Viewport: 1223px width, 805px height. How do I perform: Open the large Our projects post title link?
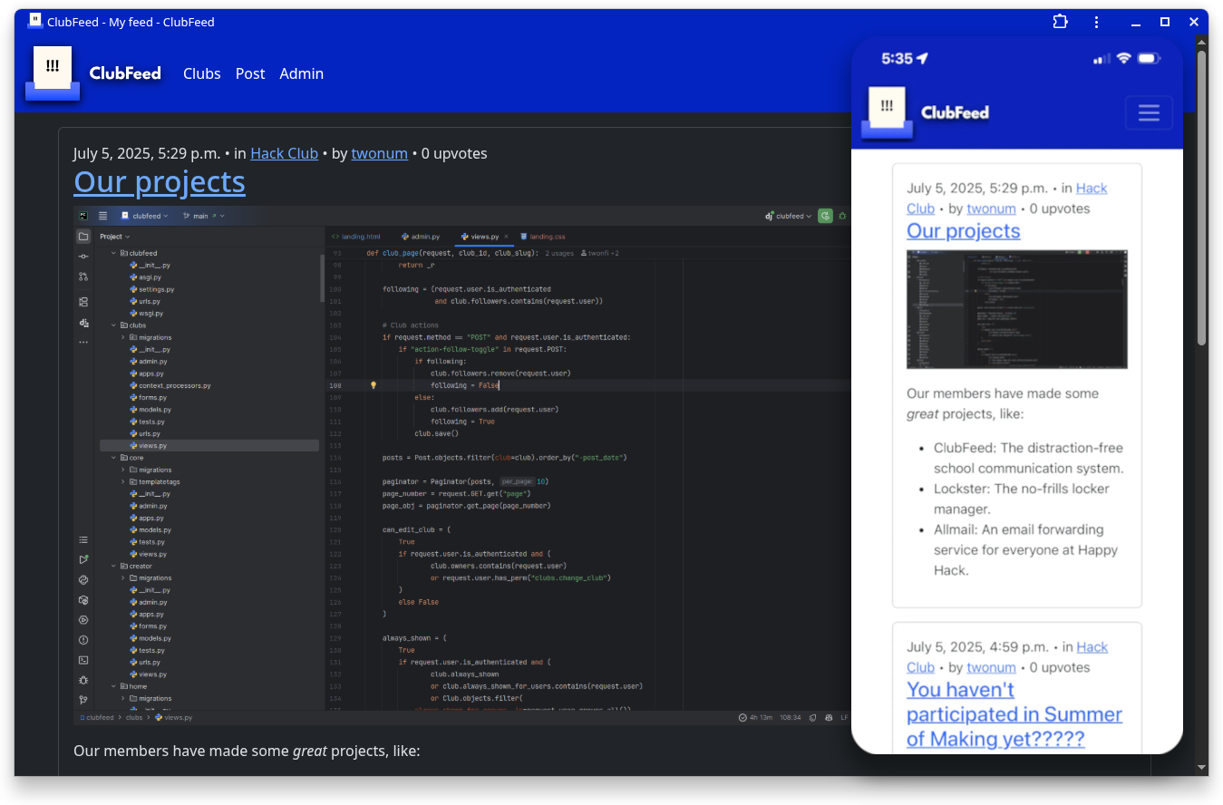click(x=160, y=181)
